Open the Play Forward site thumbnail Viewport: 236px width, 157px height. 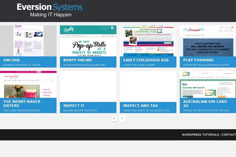(208, 41)
